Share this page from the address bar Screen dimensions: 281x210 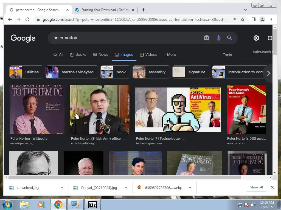234,19
